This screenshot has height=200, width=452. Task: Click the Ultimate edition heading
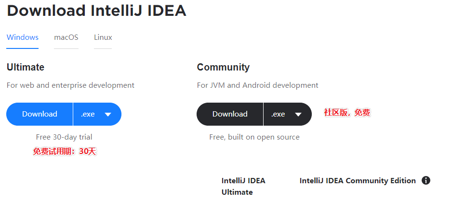coord(26,67)
